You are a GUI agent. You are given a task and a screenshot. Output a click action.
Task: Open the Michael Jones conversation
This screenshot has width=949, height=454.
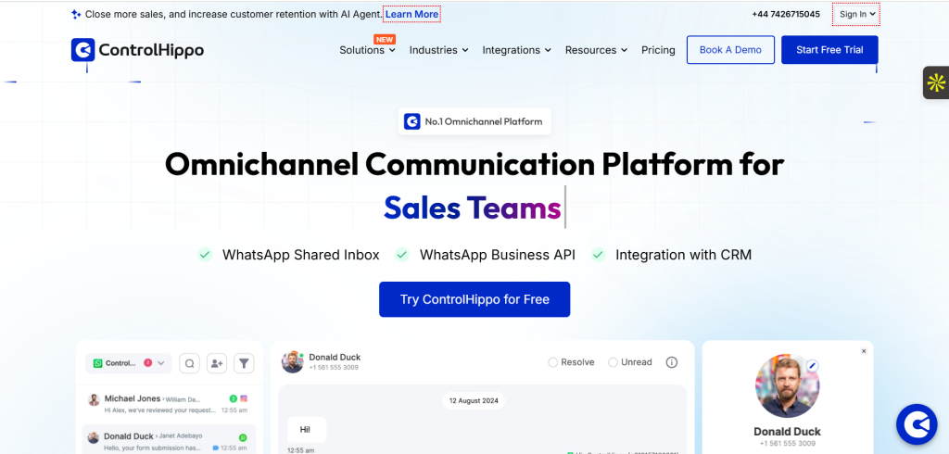169,404
